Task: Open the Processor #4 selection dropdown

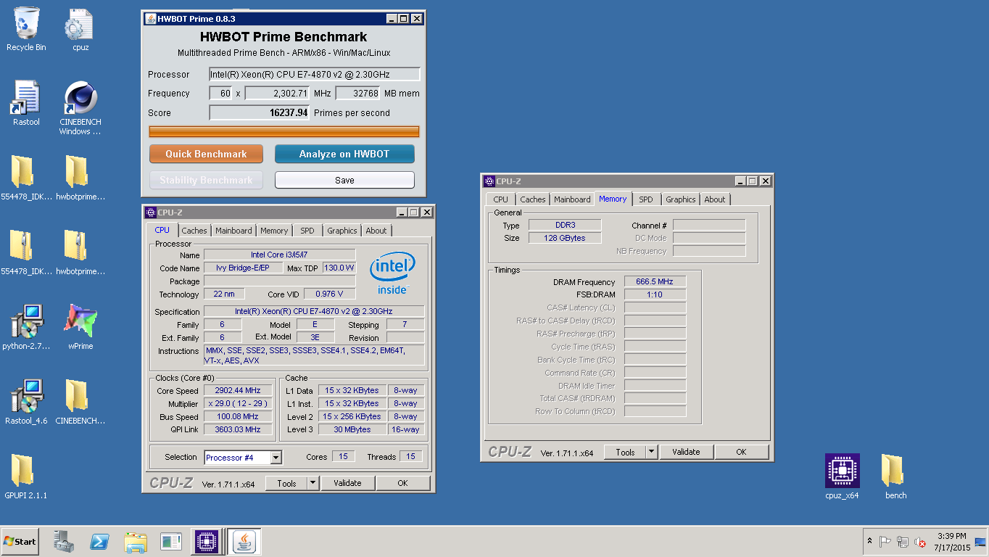Action: (x=243, y=458)
